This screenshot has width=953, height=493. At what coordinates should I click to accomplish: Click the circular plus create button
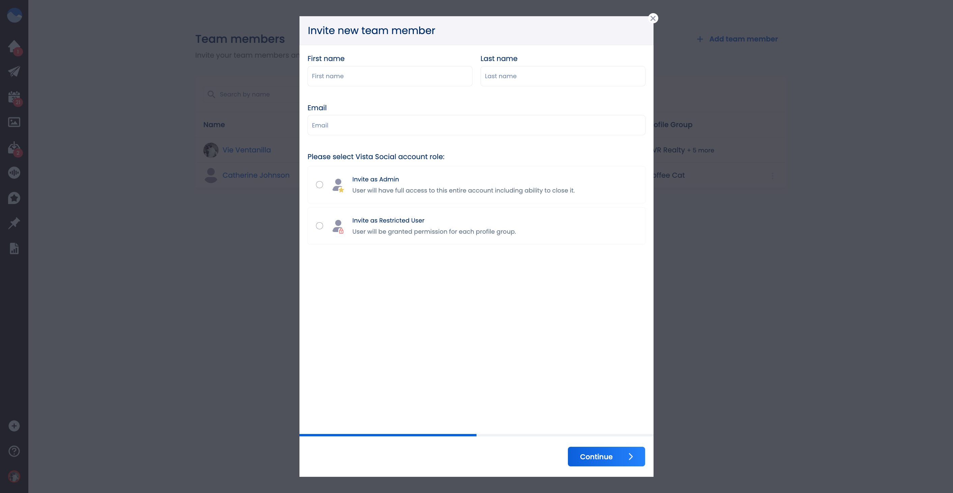pos(14,426)
